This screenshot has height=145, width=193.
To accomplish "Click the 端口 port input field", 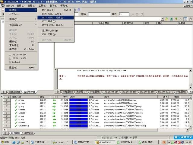I will [x=125, y=14].
